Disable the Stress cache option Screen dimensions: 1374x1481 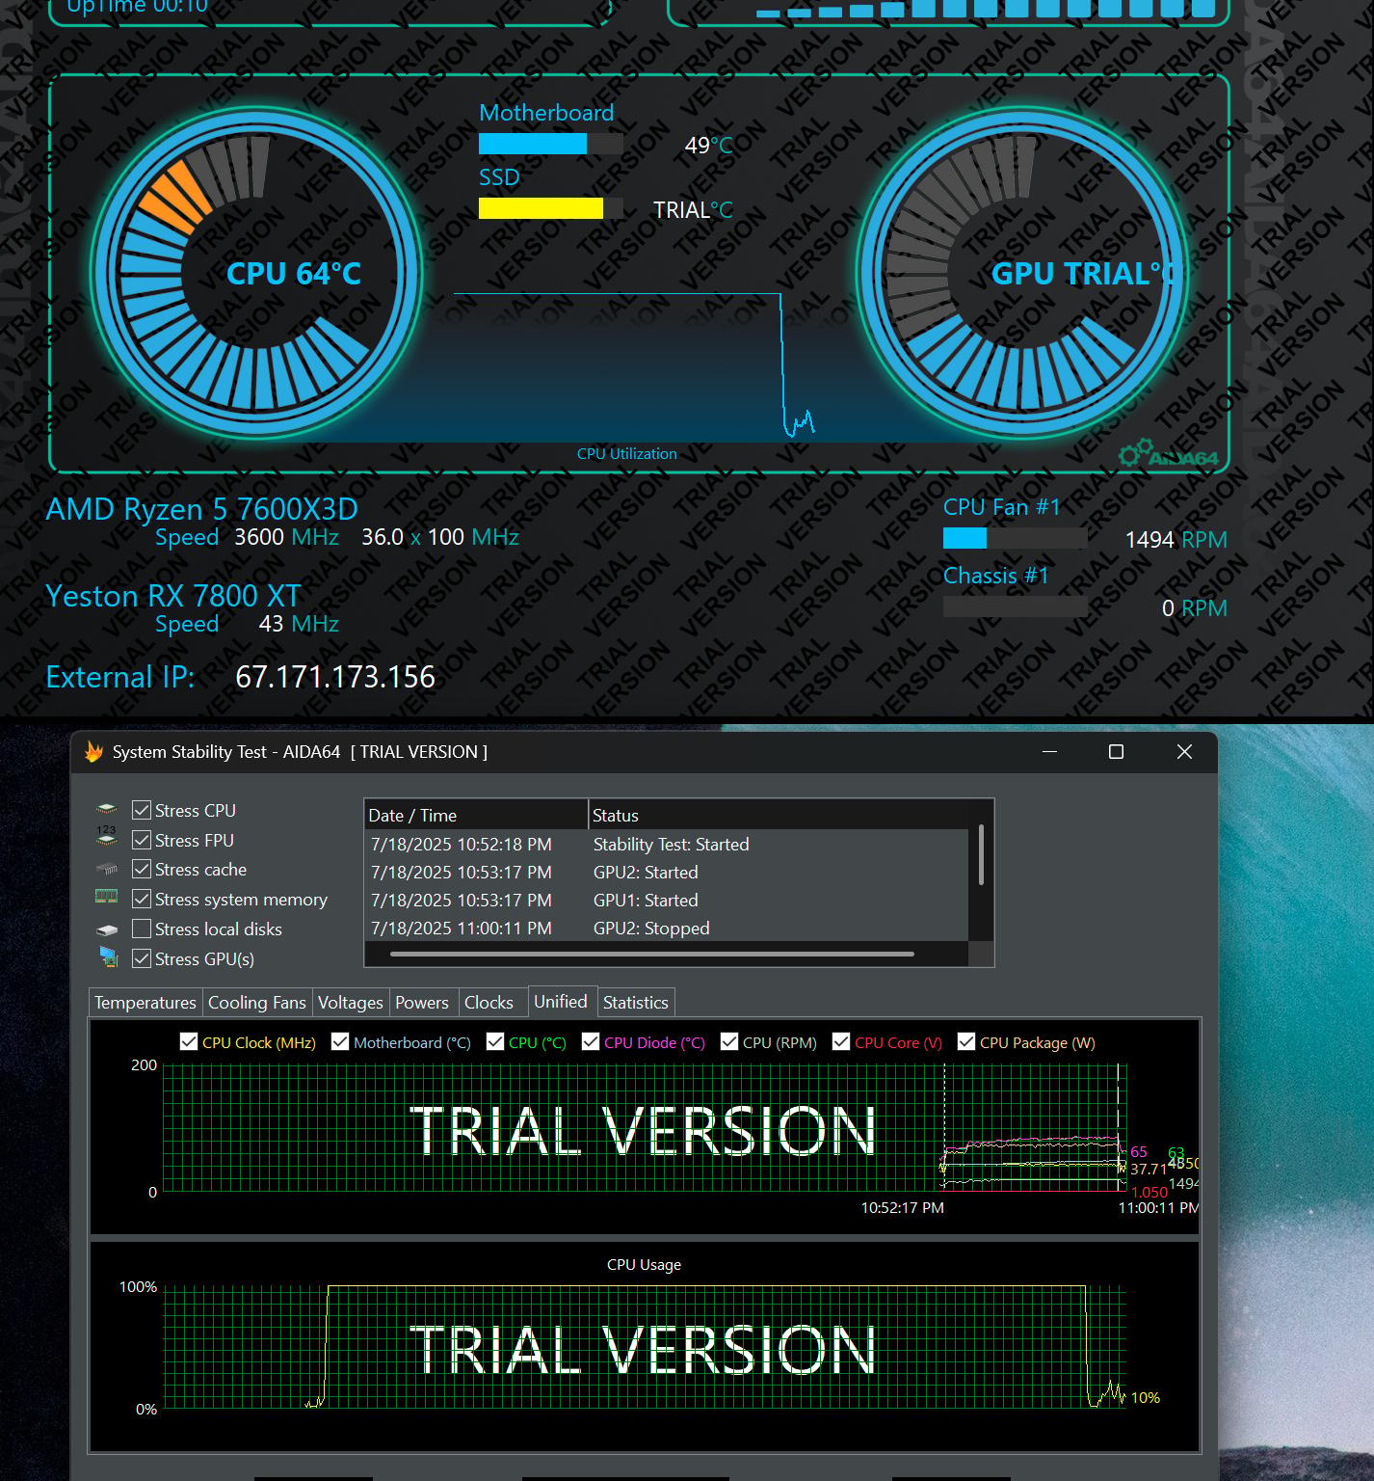tap(142, 869)
